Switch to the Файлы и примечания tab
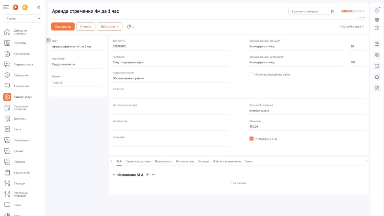Screen dimensions: 384x216 tap(227, 161)
